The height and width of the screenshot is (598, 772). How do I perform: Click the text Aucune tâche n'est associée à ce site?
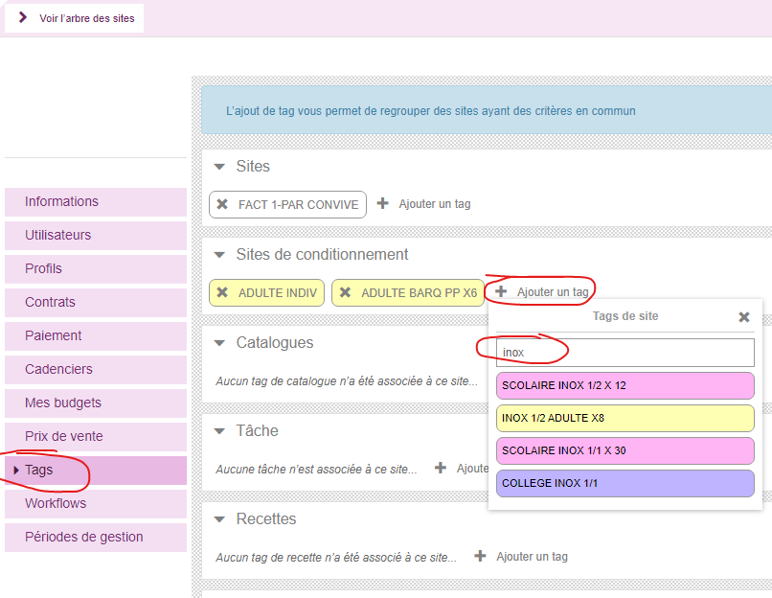pos(316,469)
